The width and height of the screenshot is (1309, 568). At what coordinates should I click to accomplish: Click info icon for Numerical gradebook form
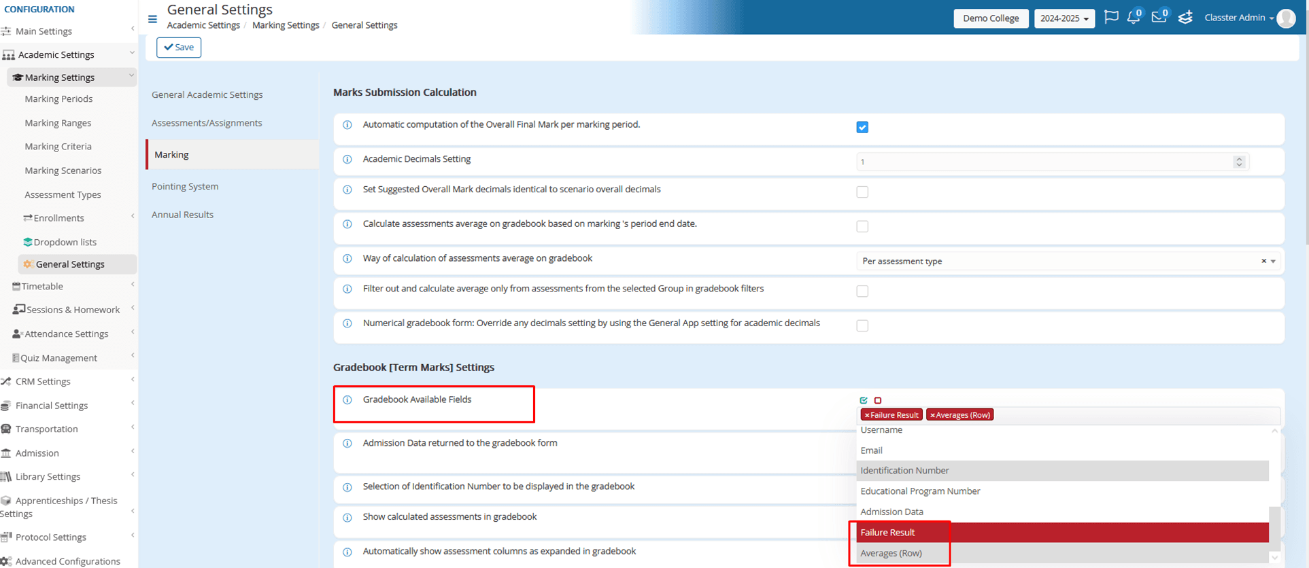coord(347,323)
